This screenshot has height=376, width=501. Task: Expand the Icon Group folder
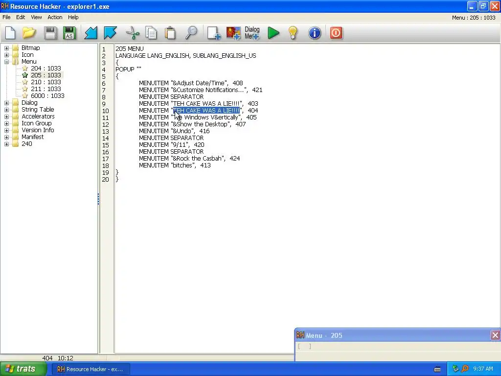6,123
